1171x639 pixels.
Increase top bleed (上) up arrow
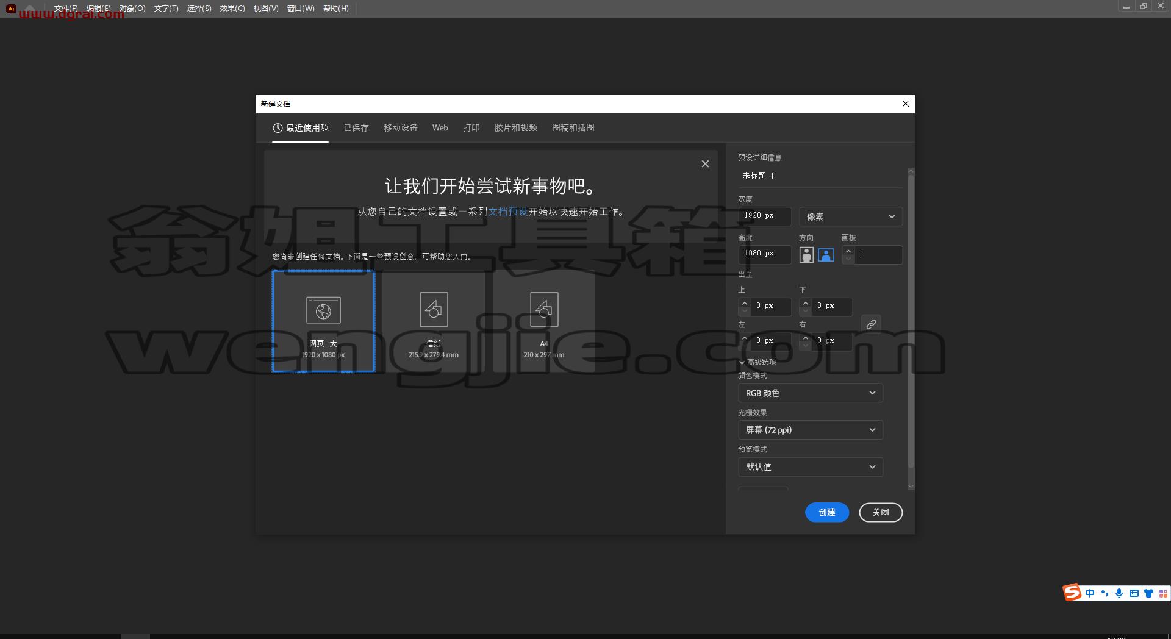click(744, 303)
